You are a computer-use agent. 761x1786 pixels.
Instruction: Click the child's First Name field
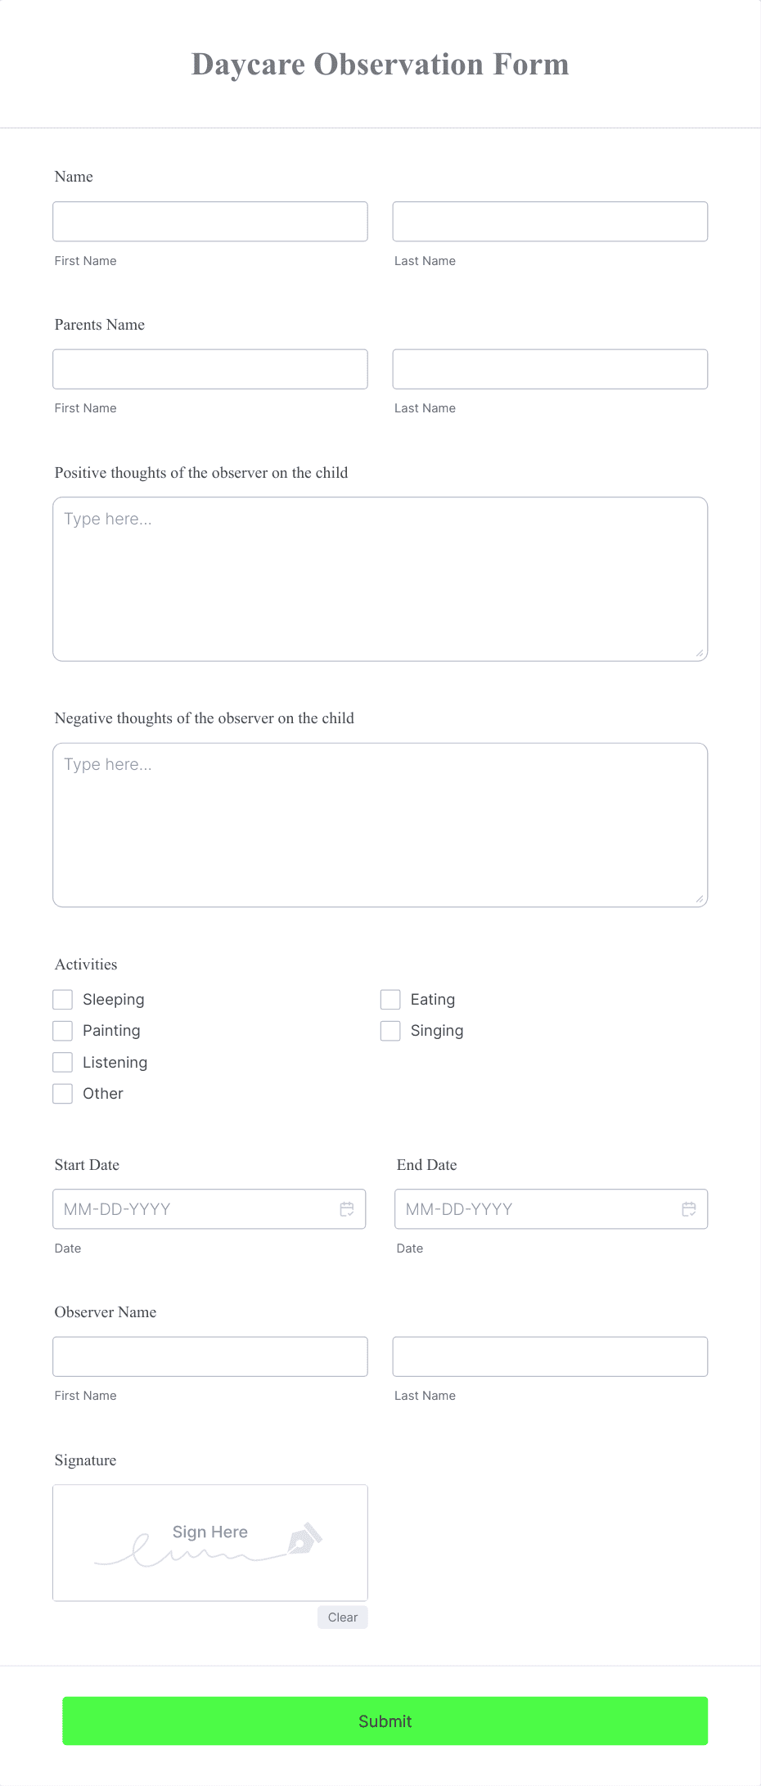pos(210,221)
